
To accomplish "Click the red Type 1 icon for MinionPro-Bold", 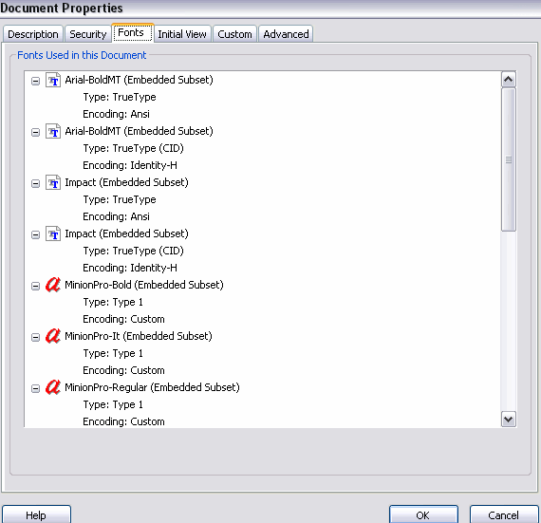I will tap(53, 285).
